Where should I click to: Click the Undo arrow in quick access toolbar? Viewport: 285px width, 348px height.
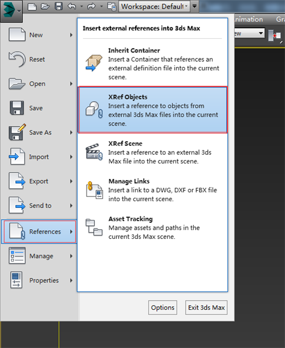[72, 6]
